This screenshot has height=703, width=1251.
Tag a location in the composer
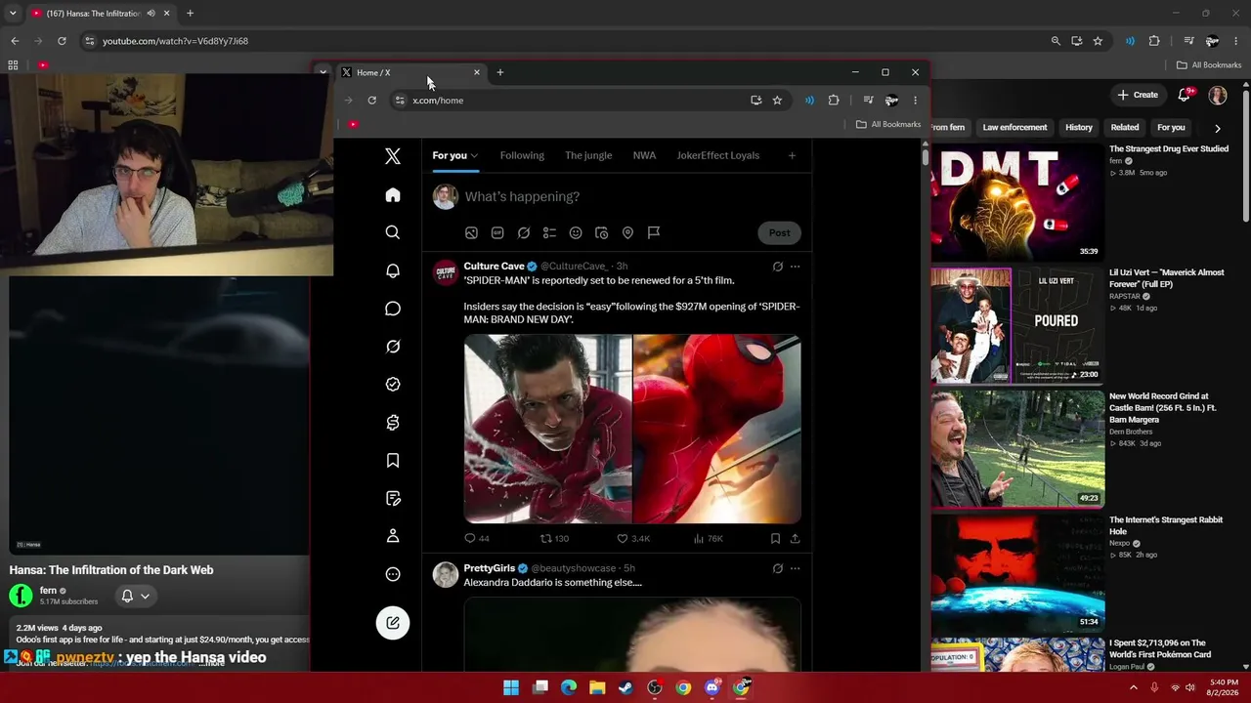click(x=627, y=232)
